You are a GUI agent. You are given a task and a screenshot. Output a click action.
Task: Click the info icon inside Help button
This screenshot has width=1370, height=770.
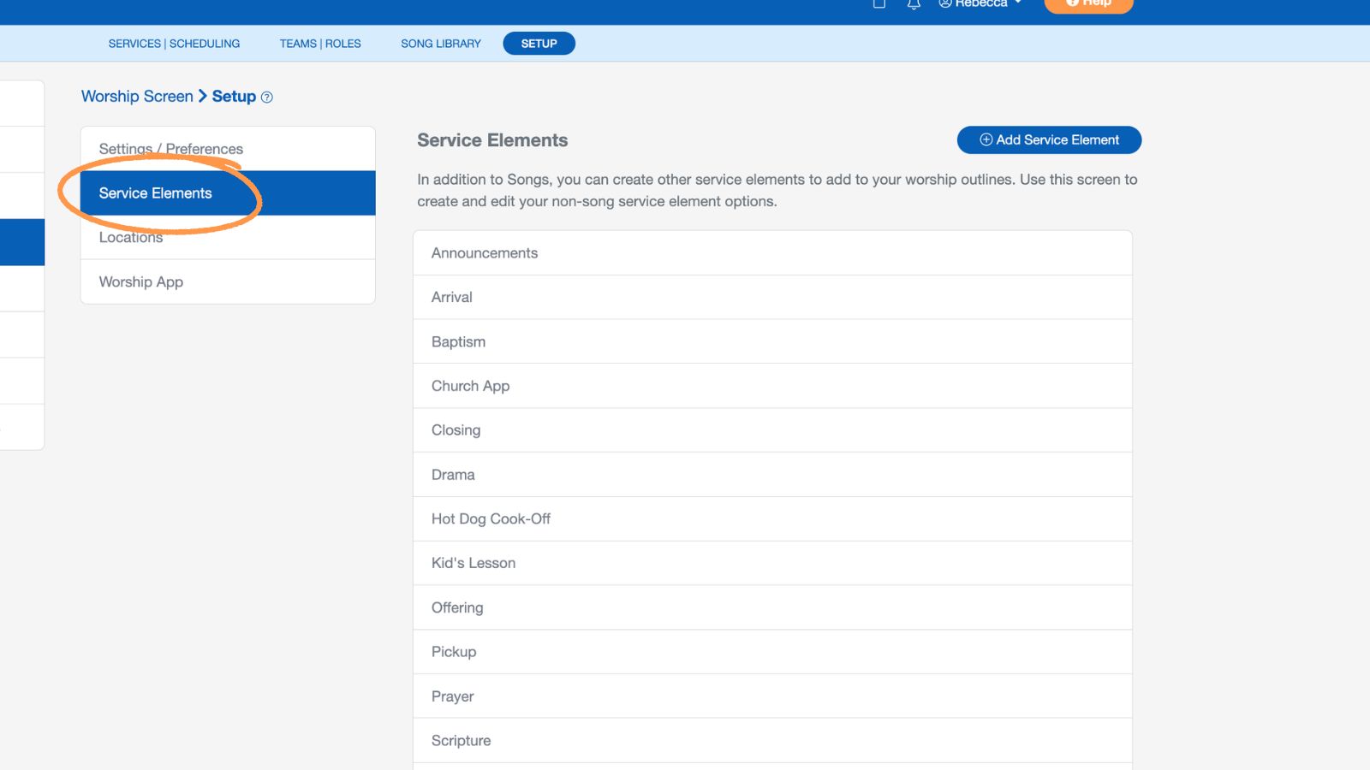coord(1072,2)
